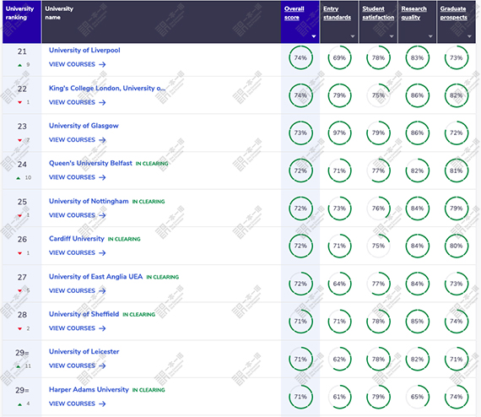
Task: View courses for University of Sheffield
Action: (78, 328)
